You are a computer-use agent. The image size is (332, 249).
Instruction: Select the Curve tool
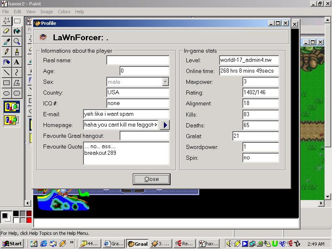17,72
